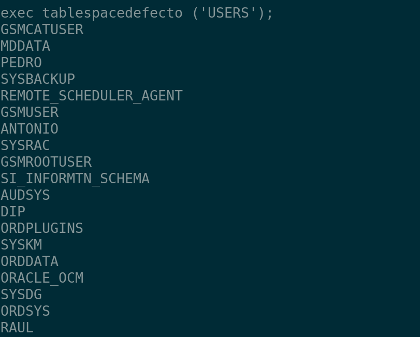Click on the SYSRAC line
This screenshot has width=420, height=337.
pos(25,145)
